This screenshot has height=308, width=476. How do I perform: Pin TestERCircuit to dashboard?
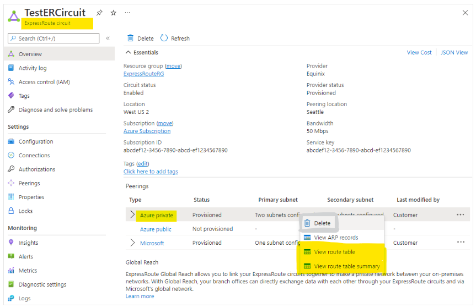tap(99, 13)
